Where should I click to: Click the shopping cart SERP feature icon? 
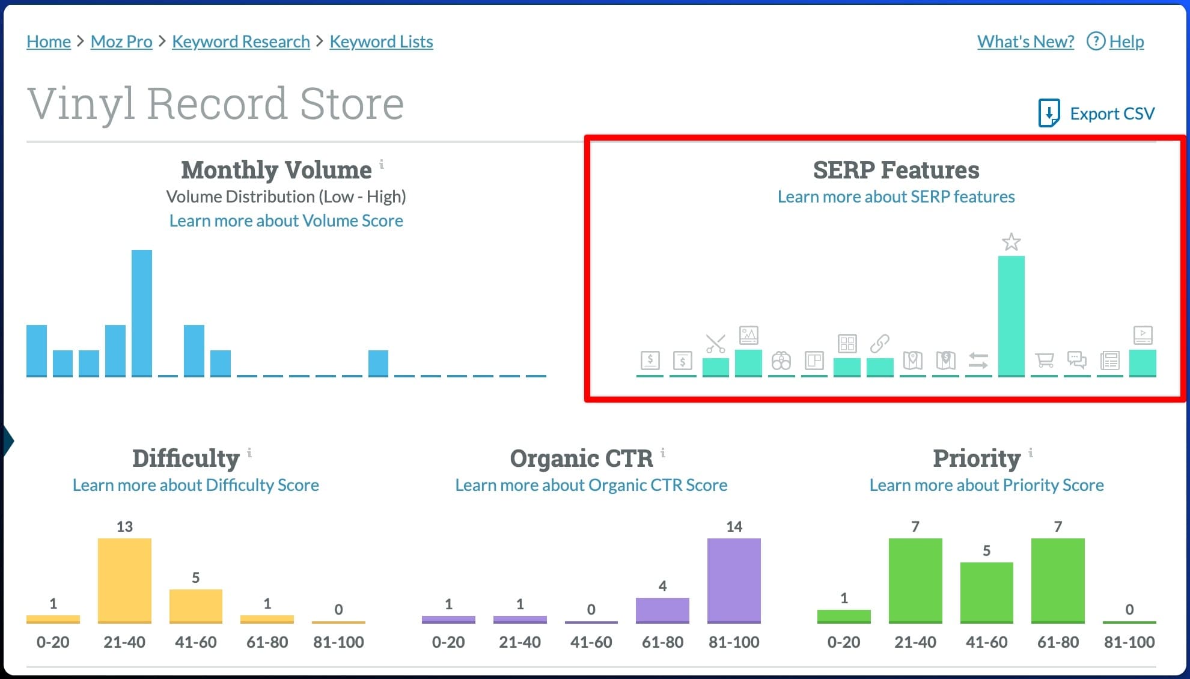(x=1044, y=361)
